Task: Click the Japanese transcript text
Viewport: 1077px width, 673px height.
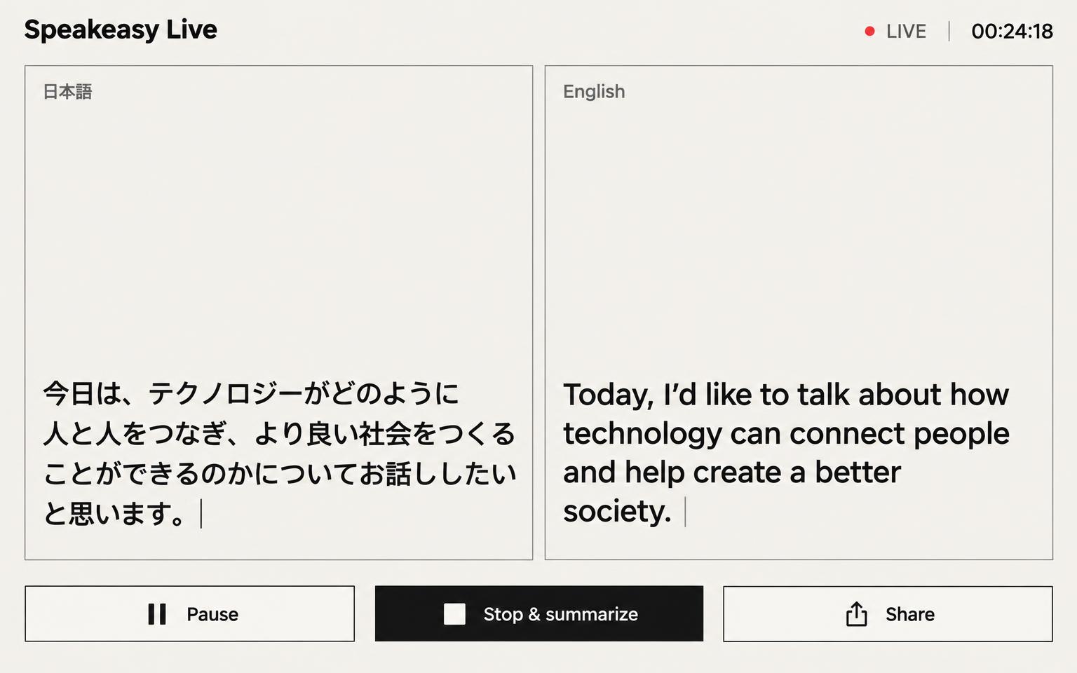Action: click(279, 453)
